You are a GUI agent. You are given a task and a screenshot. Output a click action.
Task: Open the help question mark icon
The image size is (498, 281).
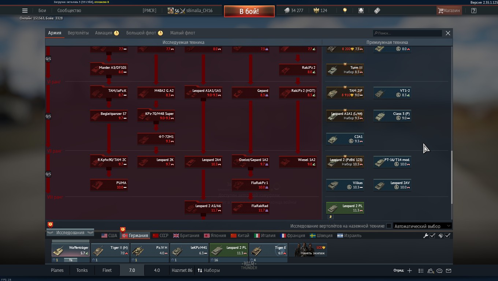click(474, 11)
